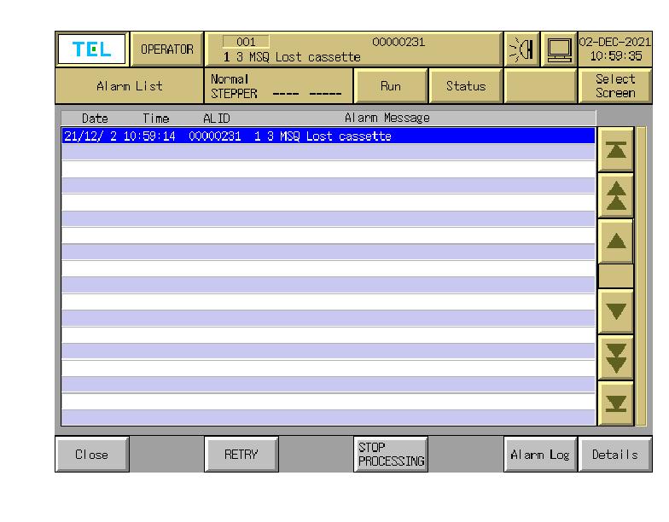The height and width of the screenshot is (522, 669).
Task: Click the signal tower light icon
Action: [522, 50]
